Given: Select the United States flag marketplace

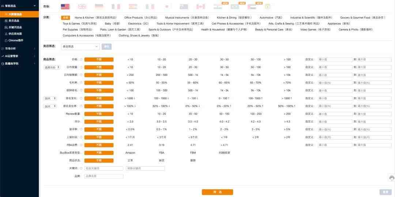Looking at the screenshot, I should (65, 7).
